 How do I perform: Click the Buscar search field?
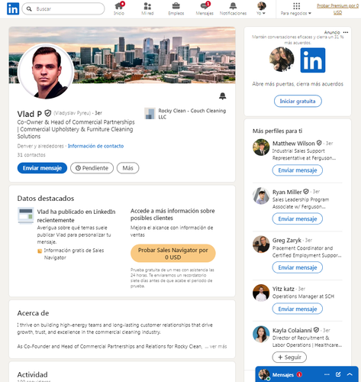(63, 9)
